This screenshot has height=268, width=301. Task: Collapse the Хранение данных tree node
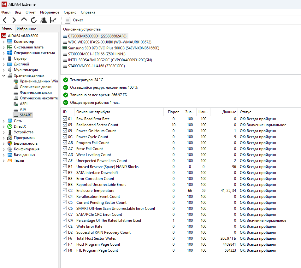(x=3, y=75)
